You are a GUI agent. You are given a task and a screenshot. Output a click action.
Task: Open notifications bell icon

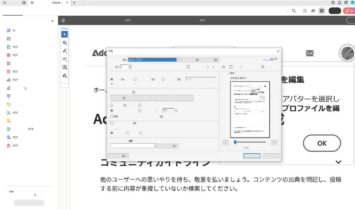339,3
